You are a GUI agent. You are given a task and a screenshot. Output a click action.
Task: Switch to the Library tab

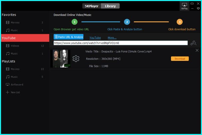(110, 6)
